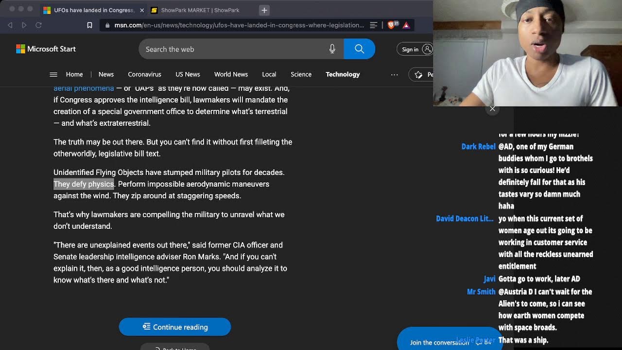Click the Microsoft Start logo
Image resolution: width=622 pixels, height=350 pixels.
tap(46, 49)
